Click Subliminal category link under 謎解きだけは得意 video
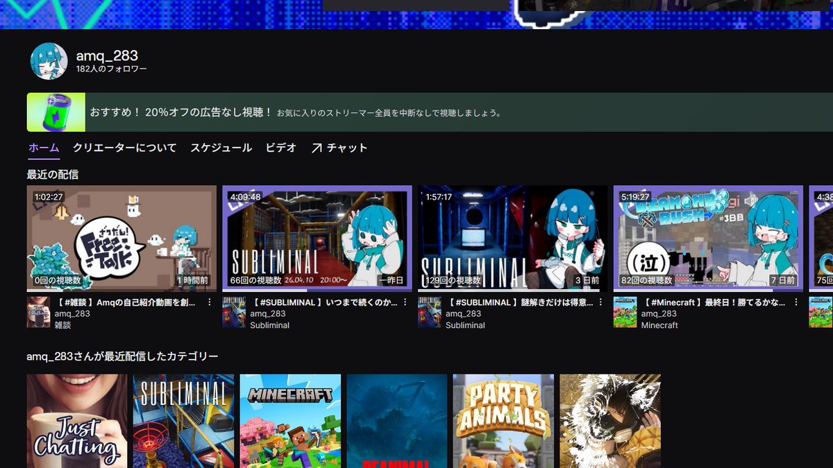The height and width of the screenshot is (468, 833). click(465, 324)
